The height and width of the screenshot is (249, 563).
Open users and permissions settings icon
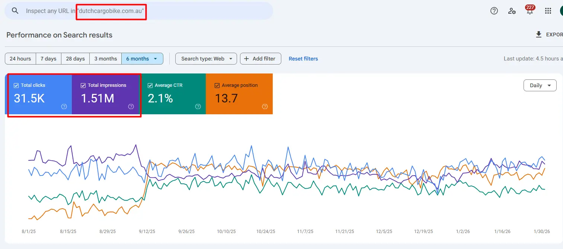[x=512, y=11]
